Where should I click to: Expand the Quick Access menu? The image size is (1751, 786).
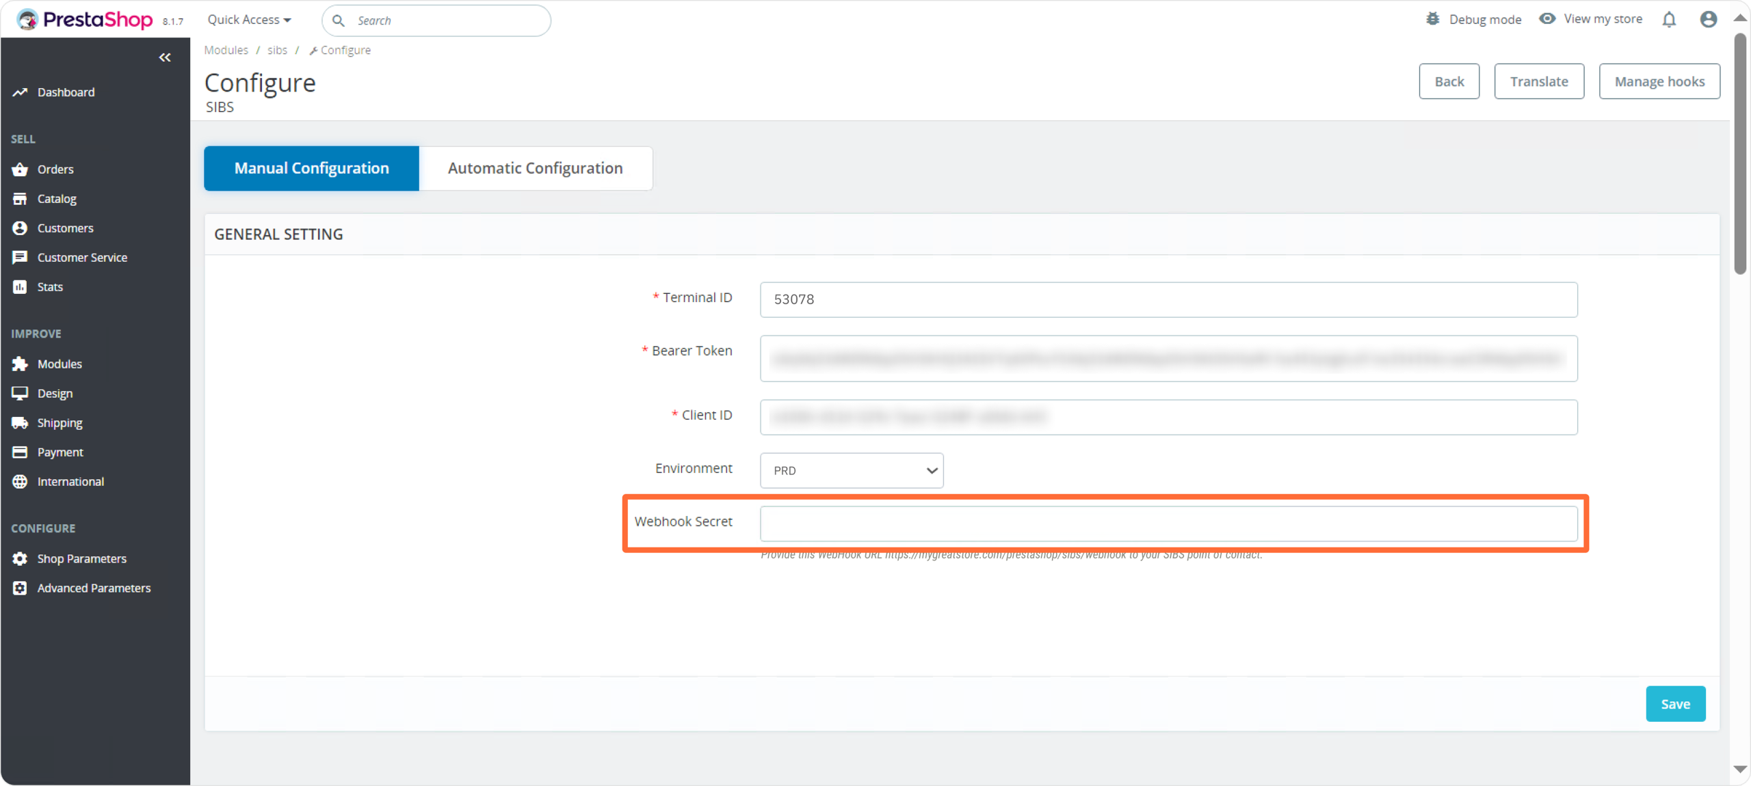coord(249,20)
